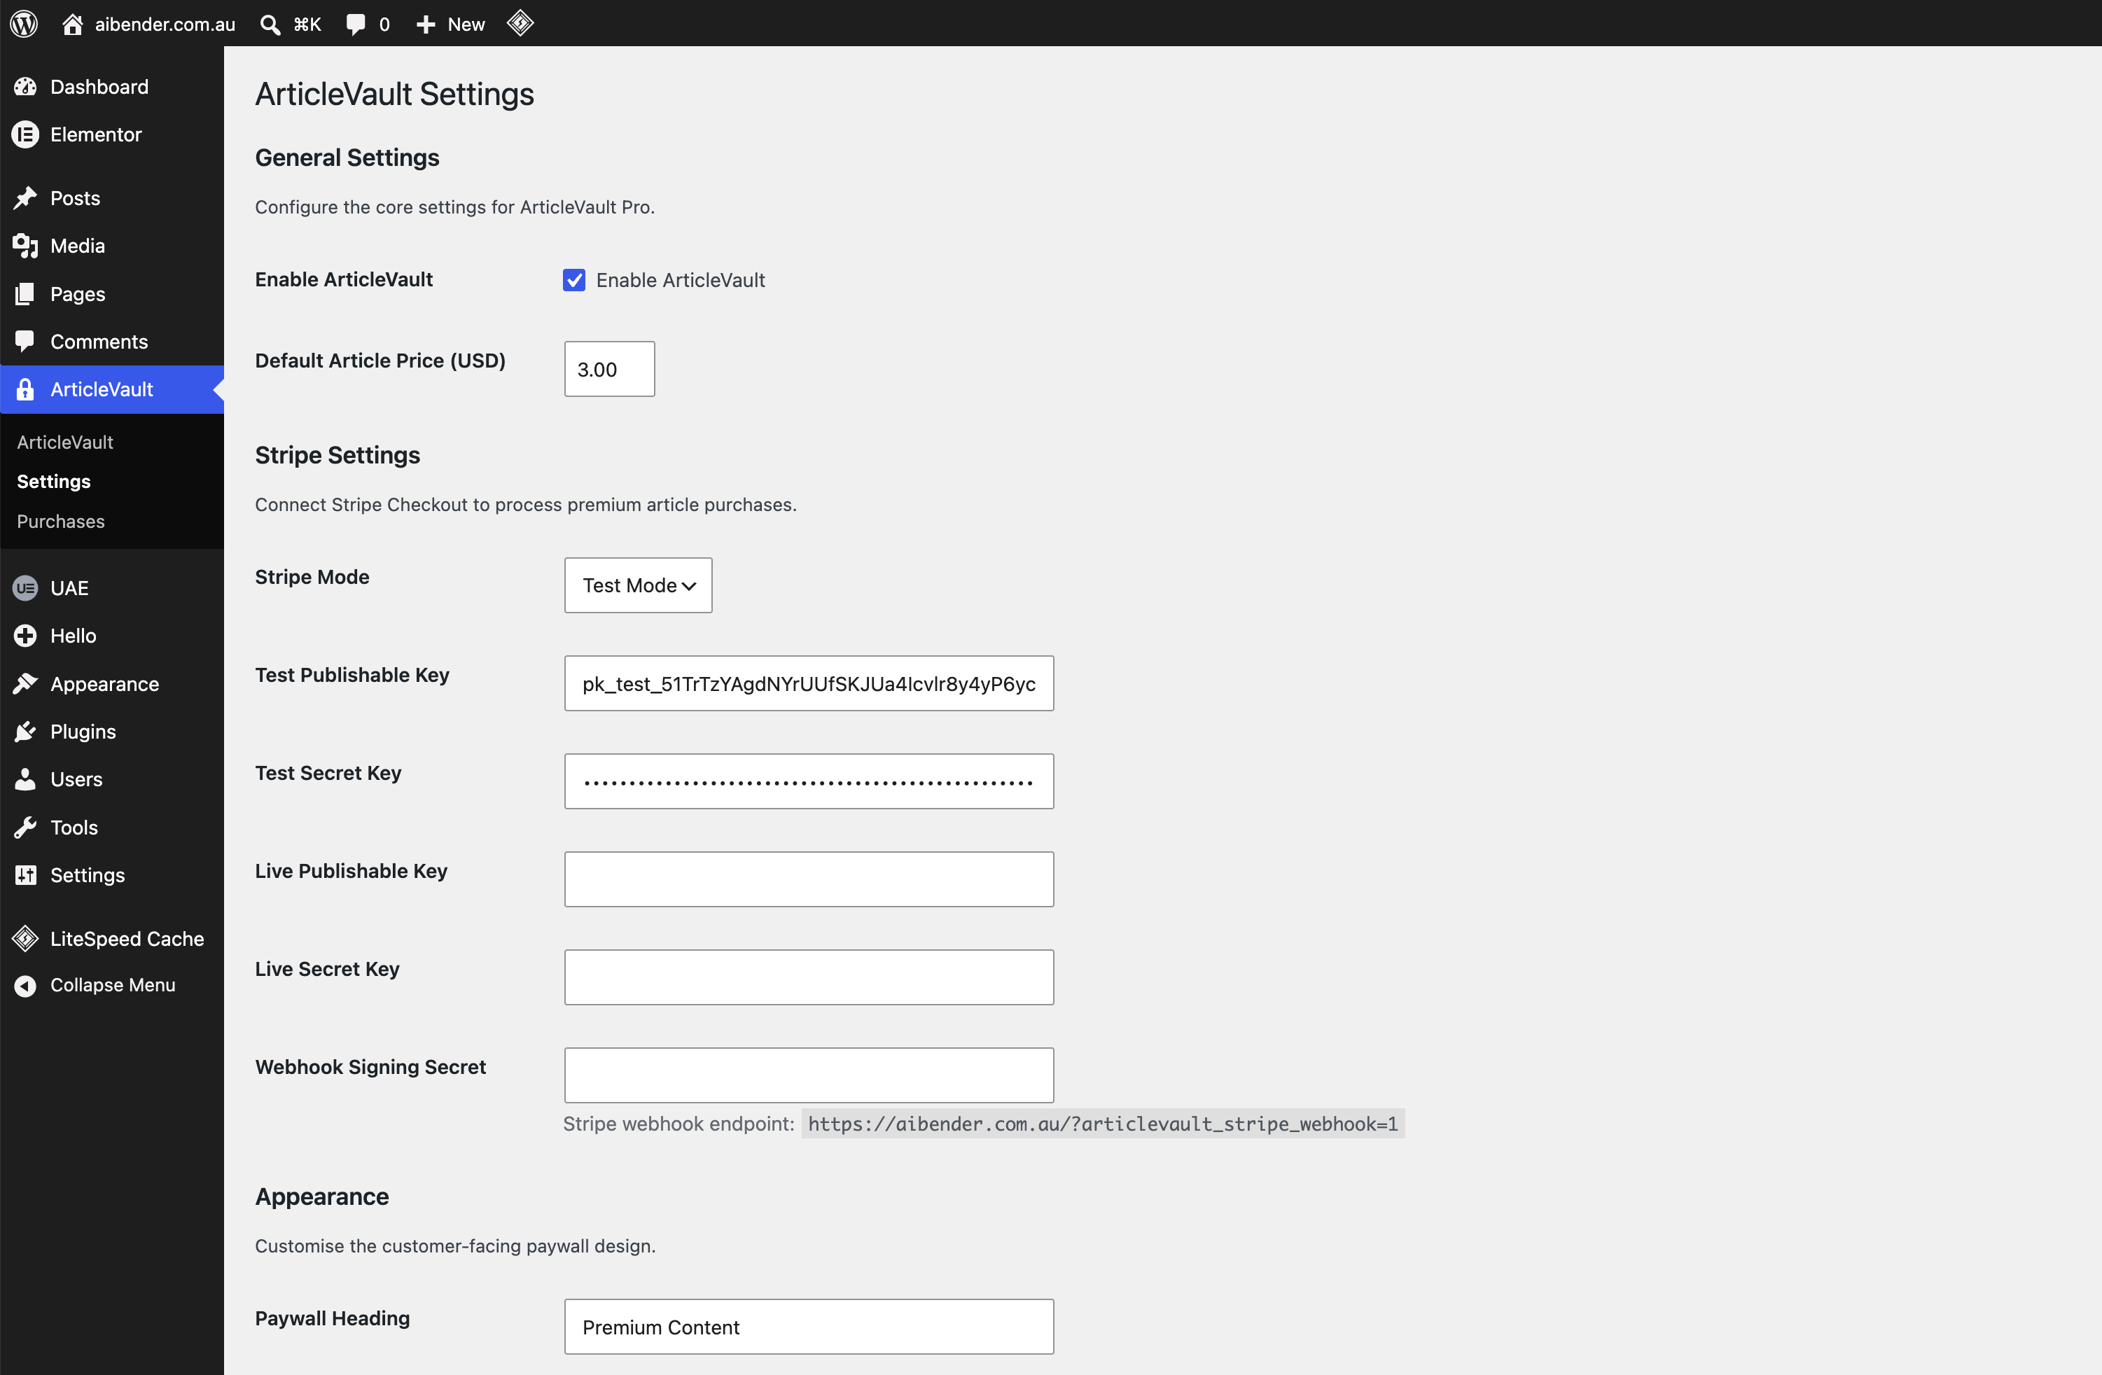Click the LiteSpeed diamond icon in admin bar
The width and height of the screenshot is (2102, 1375).
point(520,23)
